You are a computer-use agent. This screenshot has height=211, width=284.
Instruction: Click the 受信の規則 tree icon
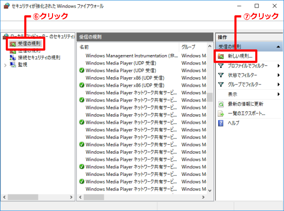pyautogui.click(x=13, y=44)
